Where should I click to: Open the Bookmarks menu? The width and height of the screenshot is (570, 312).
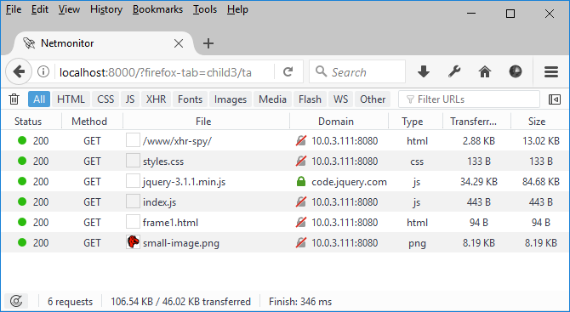(x=157, y=9)
